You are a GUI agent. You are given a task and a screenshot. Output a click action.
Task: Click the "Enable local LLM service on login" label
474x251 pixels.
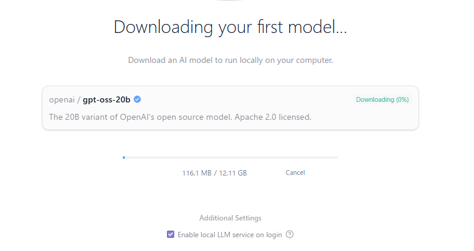tap(230, 234)
